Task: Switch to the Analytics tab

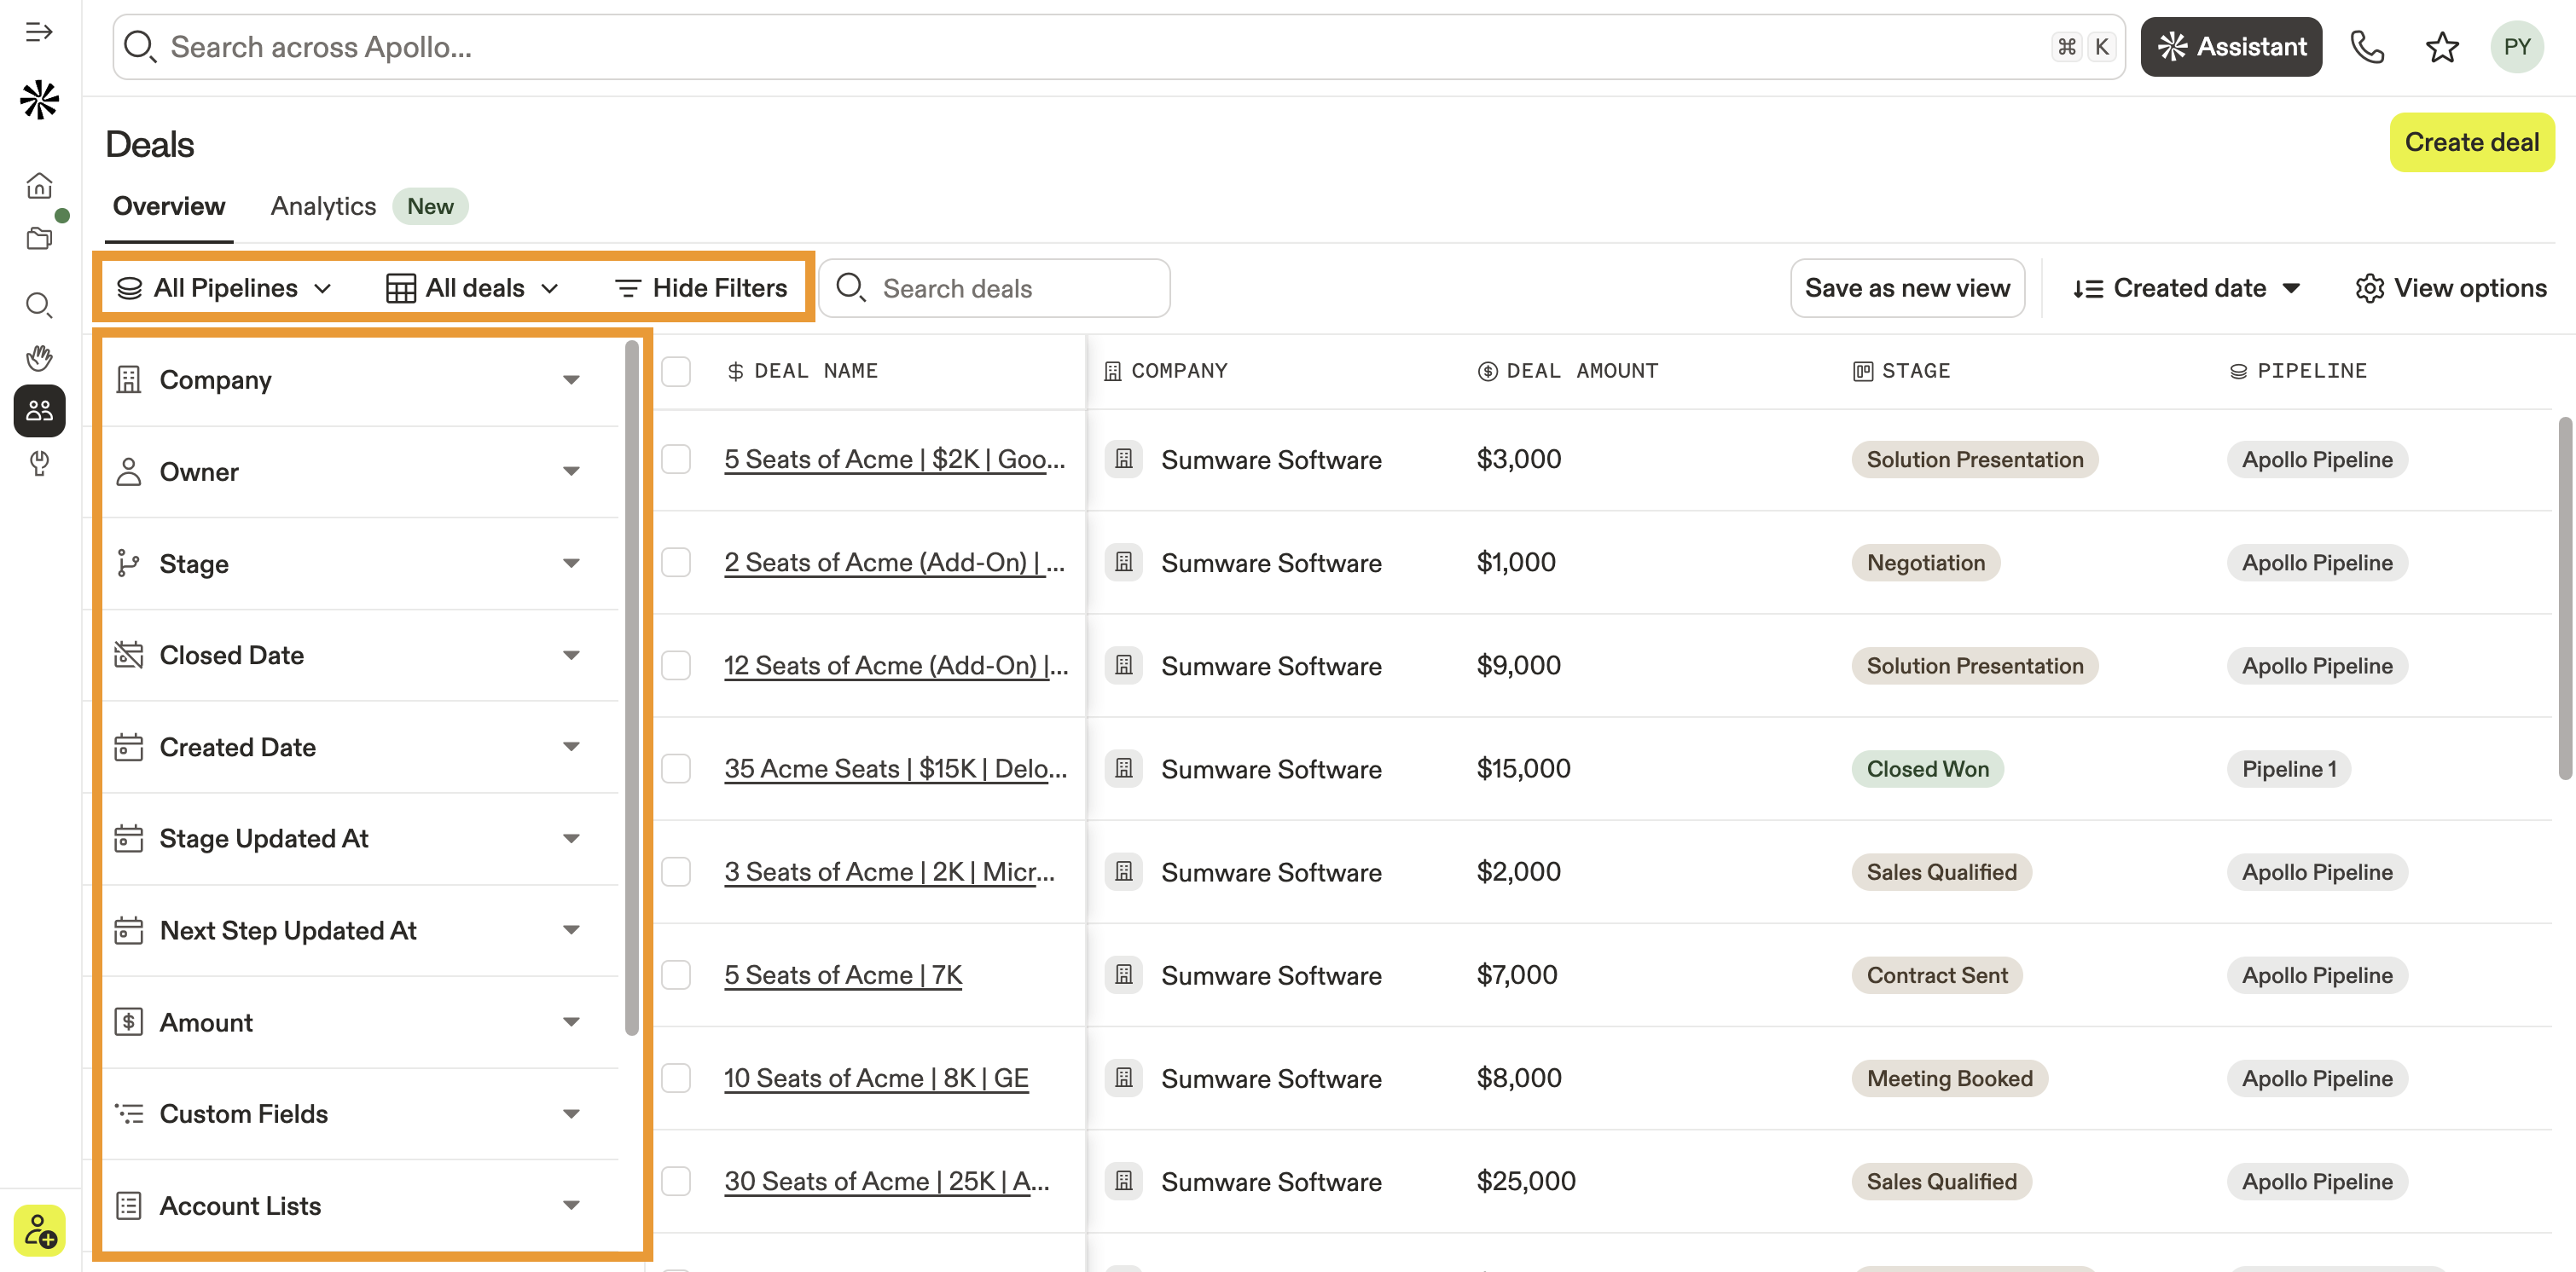Action: (323, 205)
